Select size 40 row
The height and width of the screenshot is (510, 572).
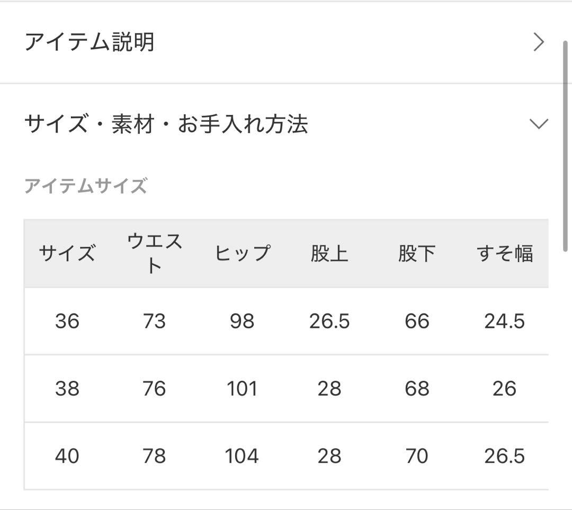[67, 455]
